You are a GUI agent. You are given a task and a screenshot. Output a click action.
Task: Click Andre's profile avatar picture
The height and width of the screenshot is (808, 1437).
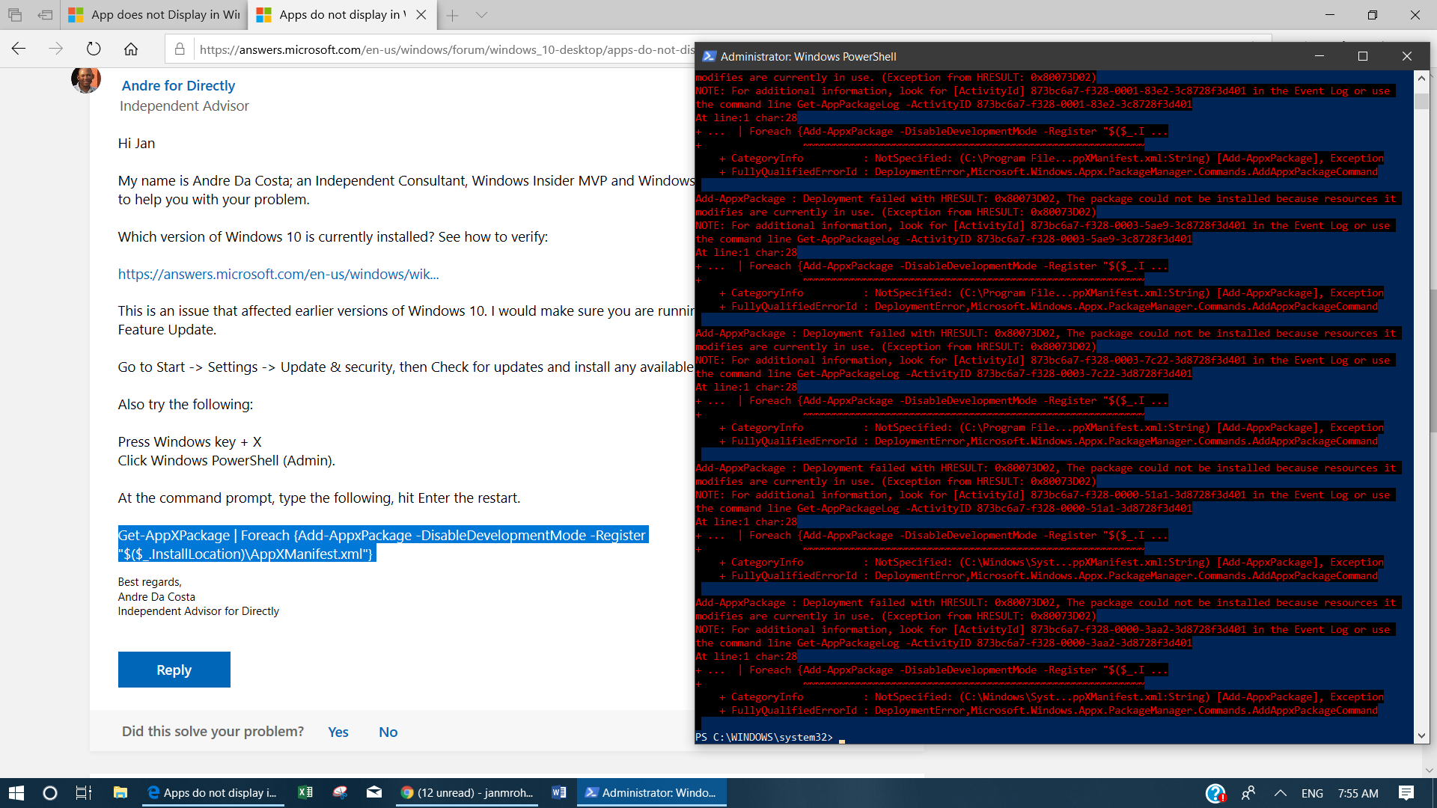tap(86, 79)
